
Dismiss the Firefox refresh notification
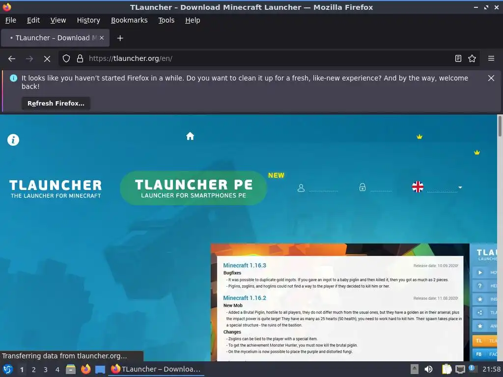pyautogui.click(x=491, y=78)
